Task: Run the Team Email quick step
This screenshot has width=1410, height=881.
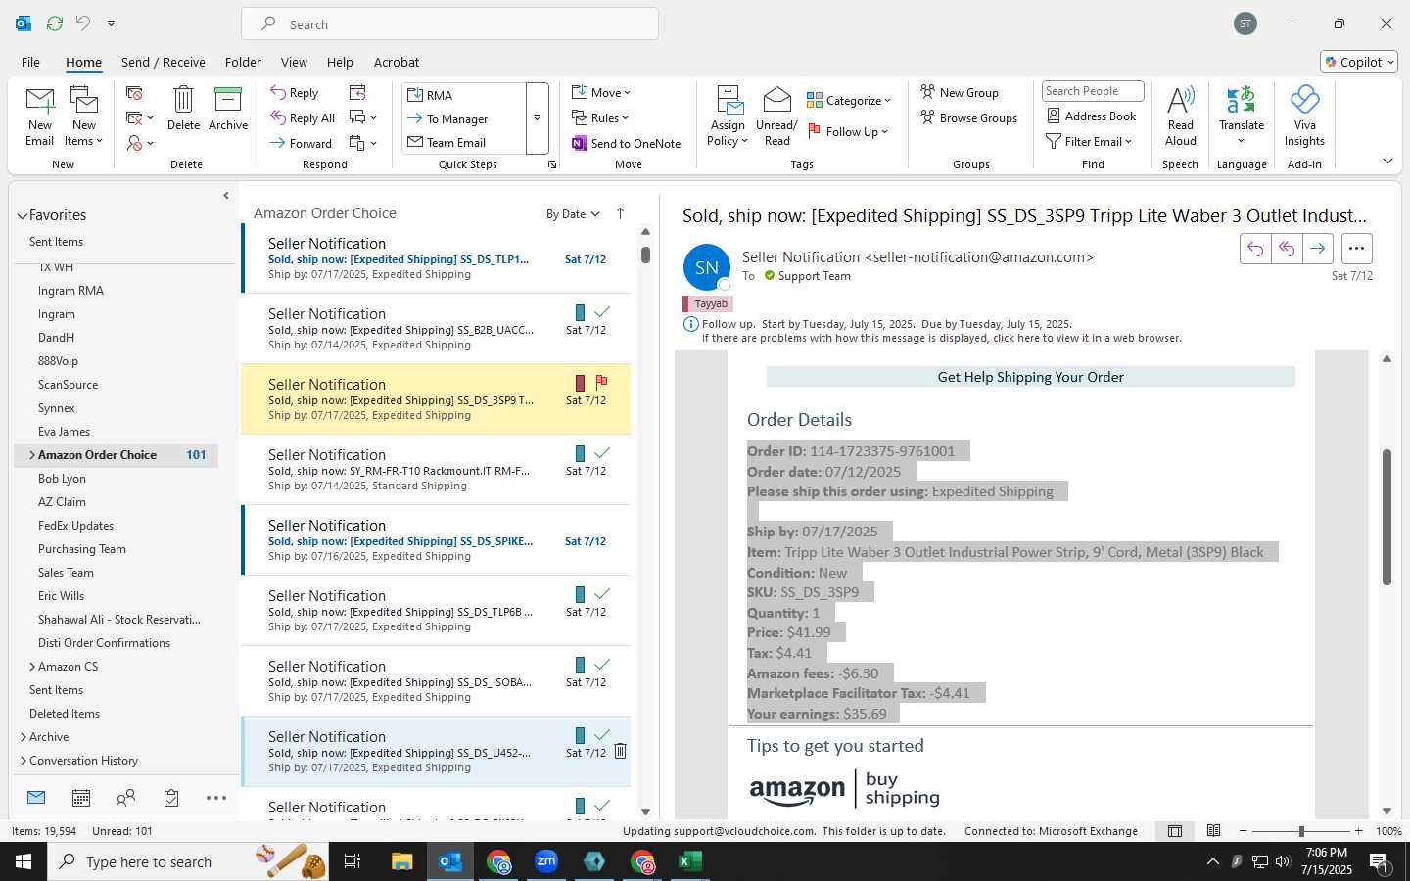Action: point(464,142)
